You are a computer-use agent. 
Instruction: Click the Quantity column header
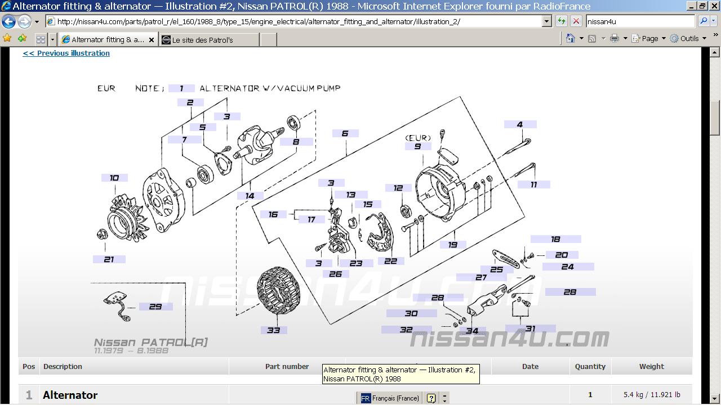pos(590,366)
